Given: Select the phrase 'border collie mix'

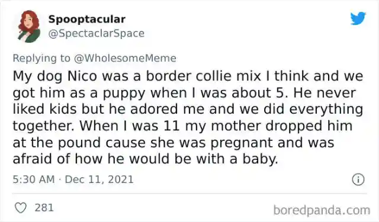Looking at the screenshot, I should (203, 76).
